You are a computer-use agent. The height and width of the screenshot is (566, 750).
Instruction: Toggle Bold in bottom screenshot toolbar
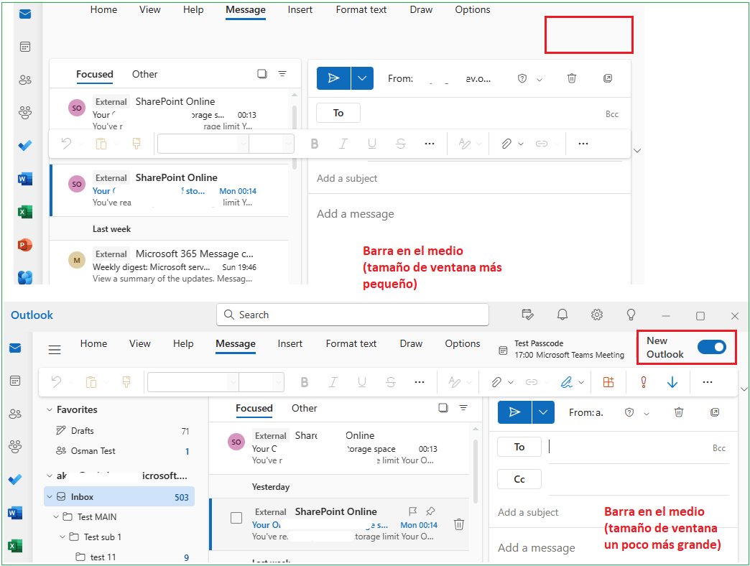click(x=304, y=382)
